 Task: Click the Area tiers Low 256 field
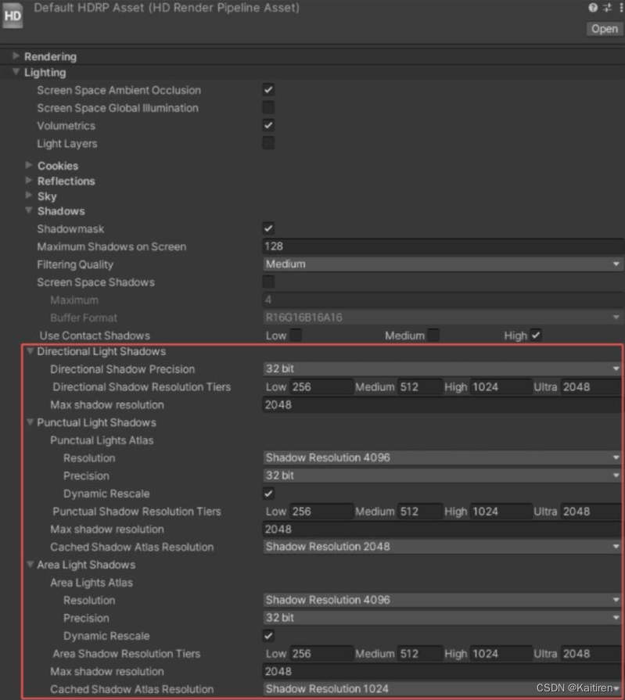point(321,654)
